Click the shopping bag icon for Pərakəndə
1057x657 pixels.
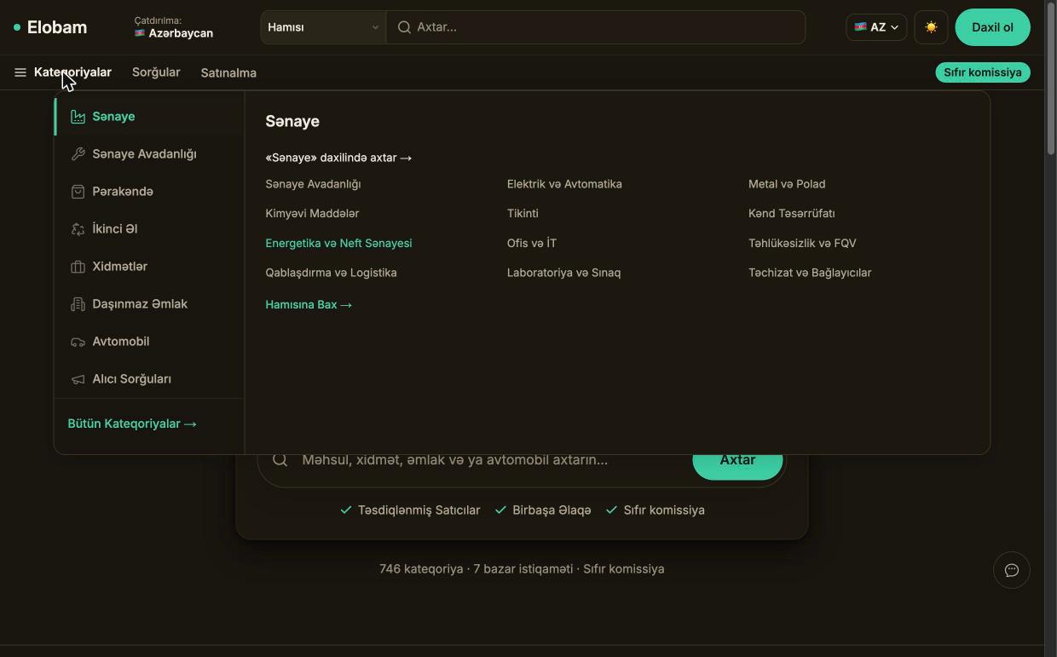pos(78,192)
